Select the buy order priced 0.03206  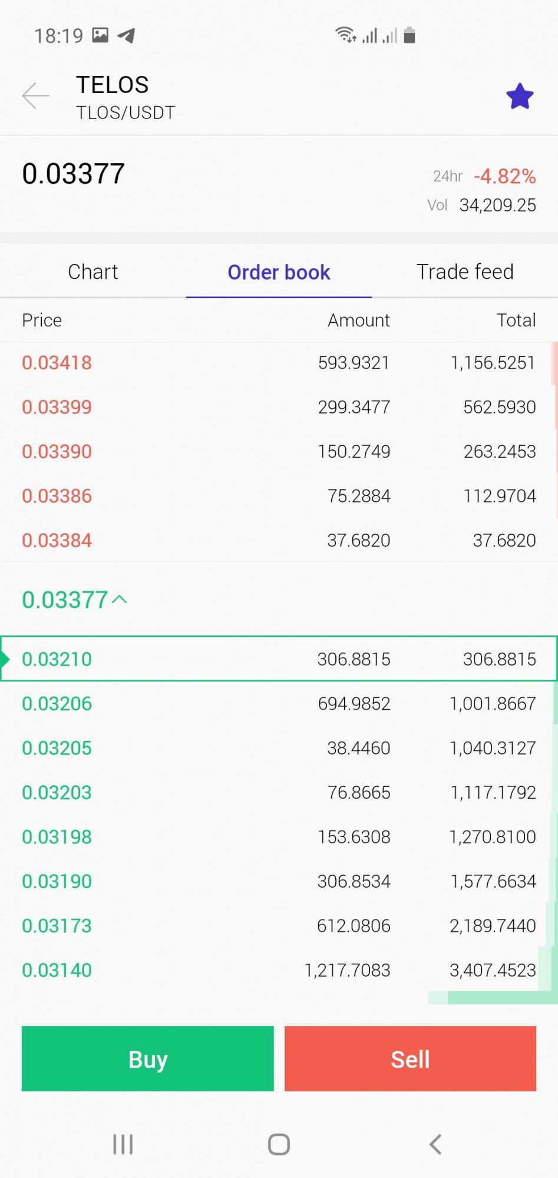tap(279, 703)
